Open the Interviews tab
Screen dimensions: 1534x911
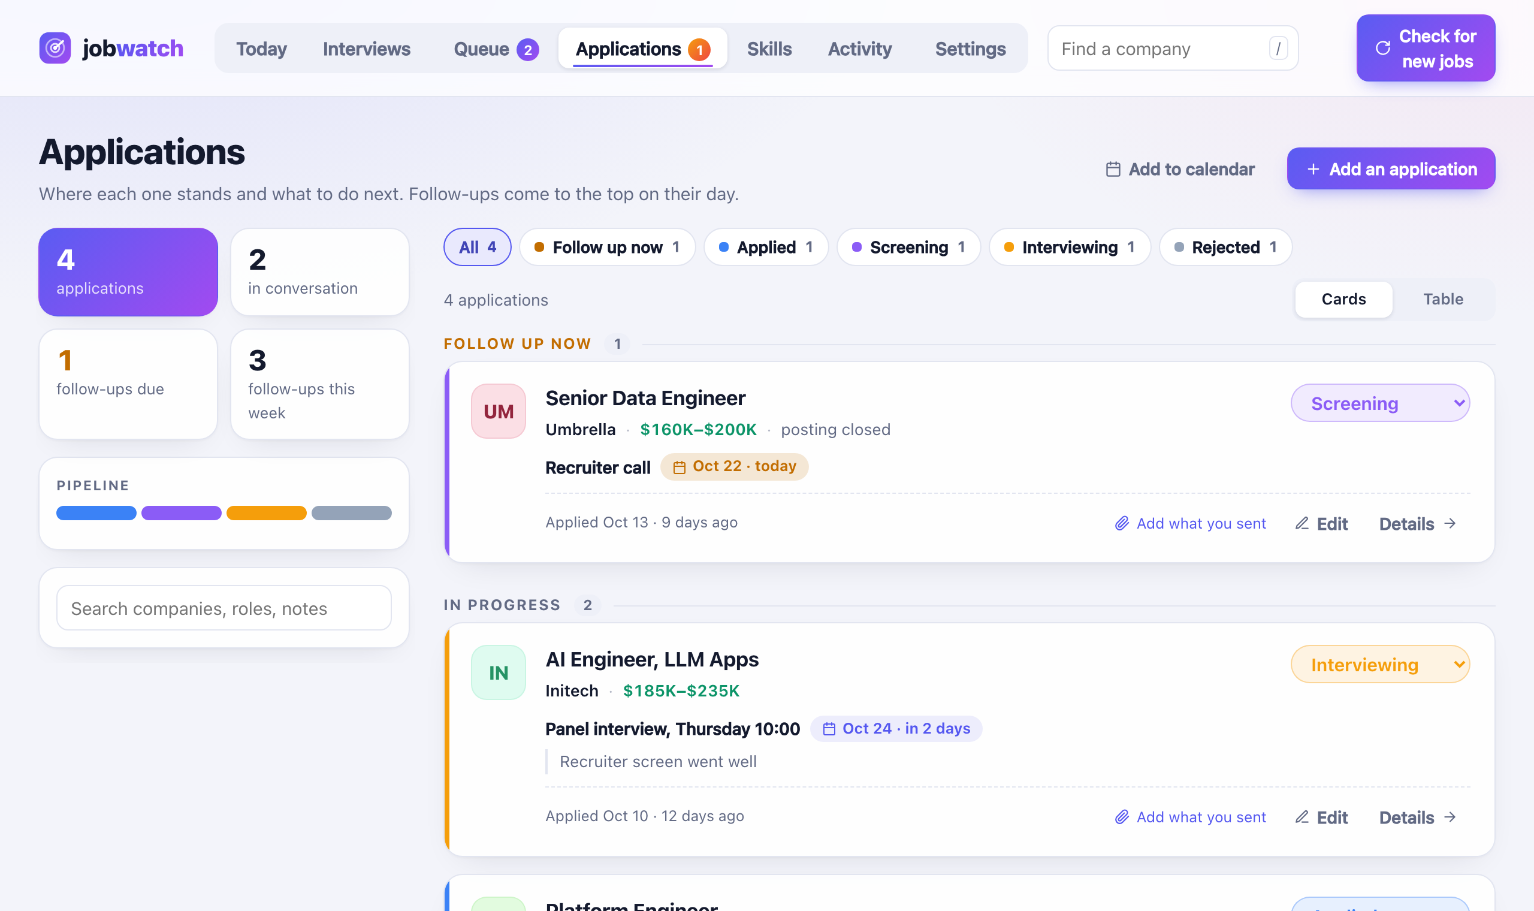point(366,49)
